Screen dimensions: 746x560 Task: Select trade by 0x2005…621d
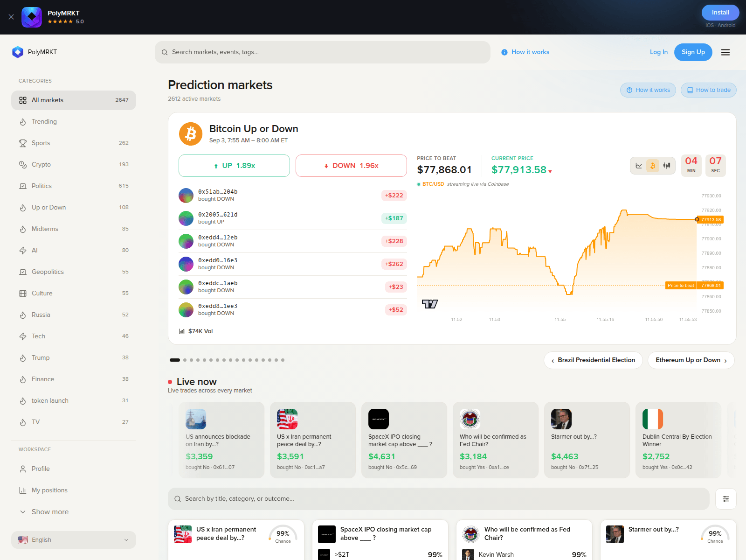coord(293,218)
